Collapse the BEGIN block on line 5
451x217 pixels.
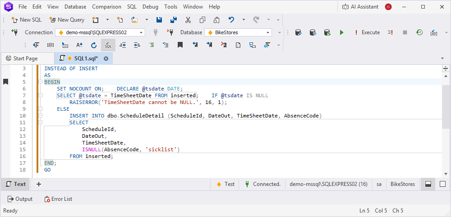tap(41, 82)
